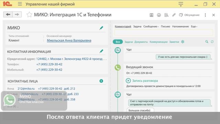Select the Комментарий tab
Viewport: 220px width, 124px height.
coord(123,27)
